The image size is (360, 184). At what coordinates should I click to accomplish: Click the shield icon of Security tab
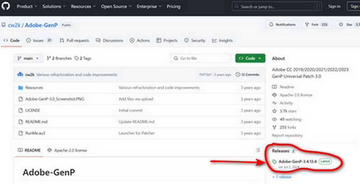point(187,41)
